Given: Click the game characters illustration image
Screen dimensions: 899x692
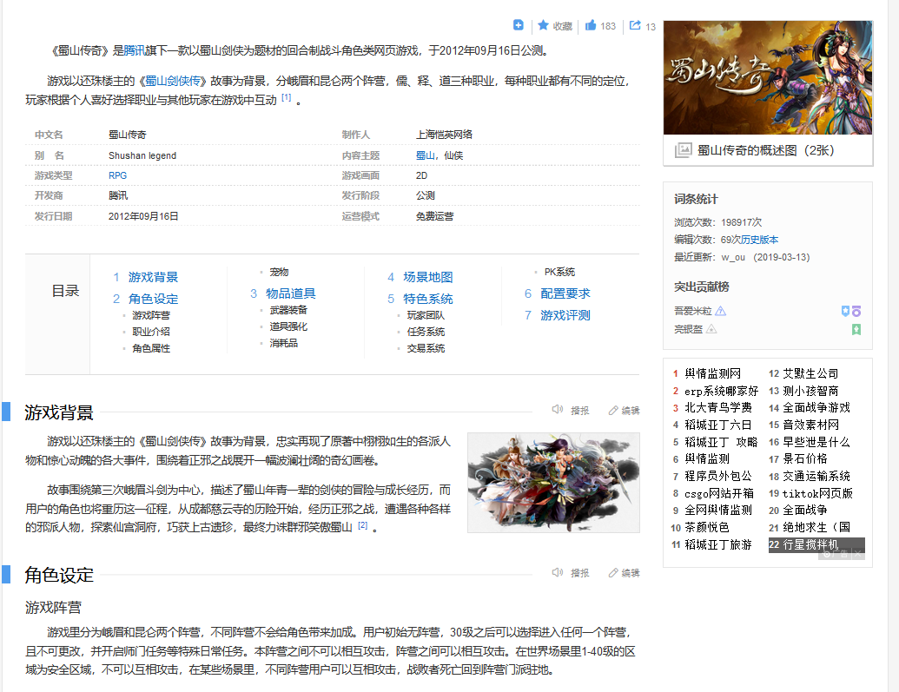Looking at the screenshot, I should tap(553, 482).
